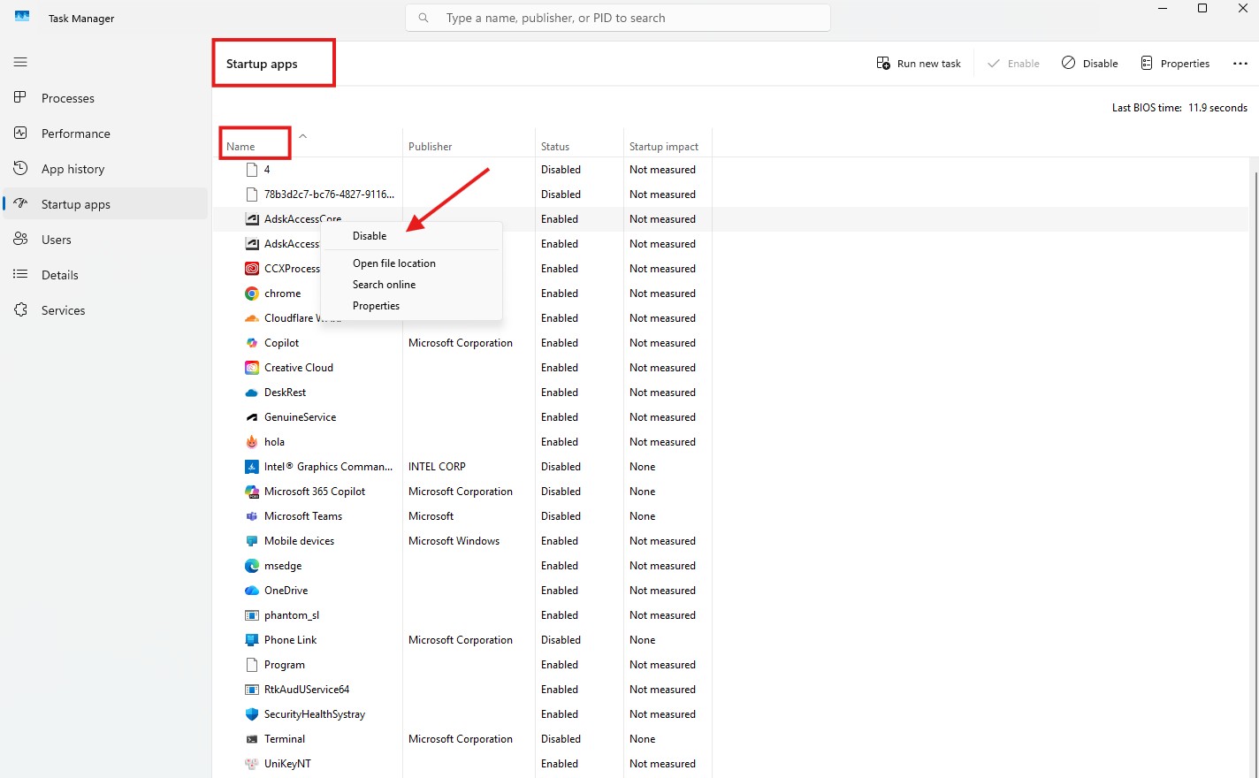Sort by the Name column header
The image size is (1259, 778).
tap(240, 147)
